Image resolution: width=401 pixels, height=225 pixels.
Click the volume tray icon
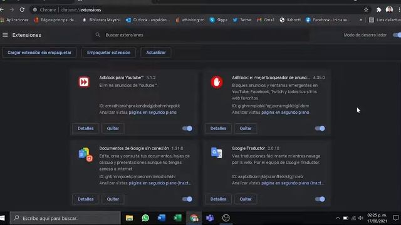361,218
